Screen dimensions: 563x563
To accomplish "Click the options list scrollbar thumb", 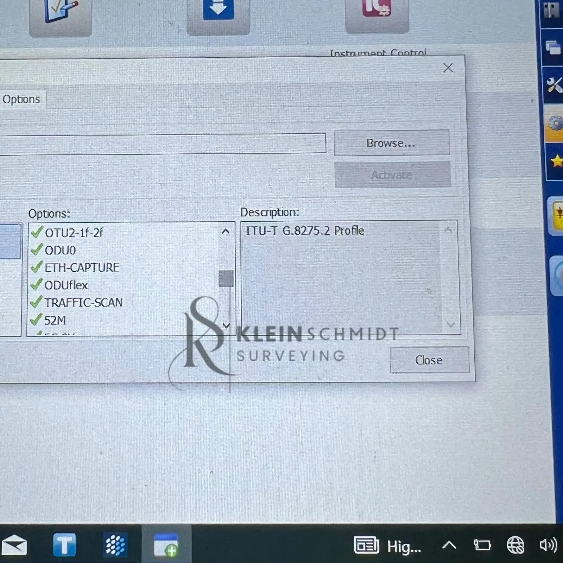I will pyautogui.click(x=226, y=278).
